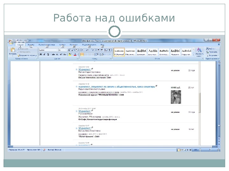This screenshot has height=171, width=229.
Task: Toggle Italic (К) formatting
Action: [44, 54]
